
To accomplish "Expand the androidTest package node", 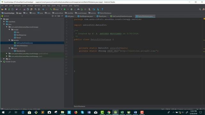I will pos(7,54).
